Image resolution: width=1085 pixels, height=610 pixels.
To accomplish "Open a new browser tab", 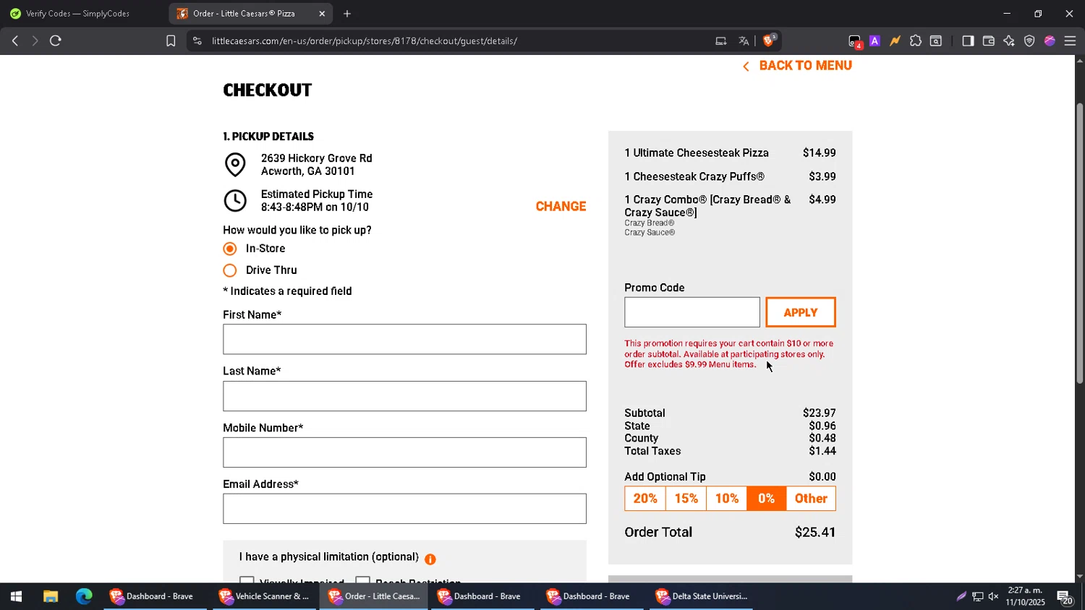I will point(347,14).
